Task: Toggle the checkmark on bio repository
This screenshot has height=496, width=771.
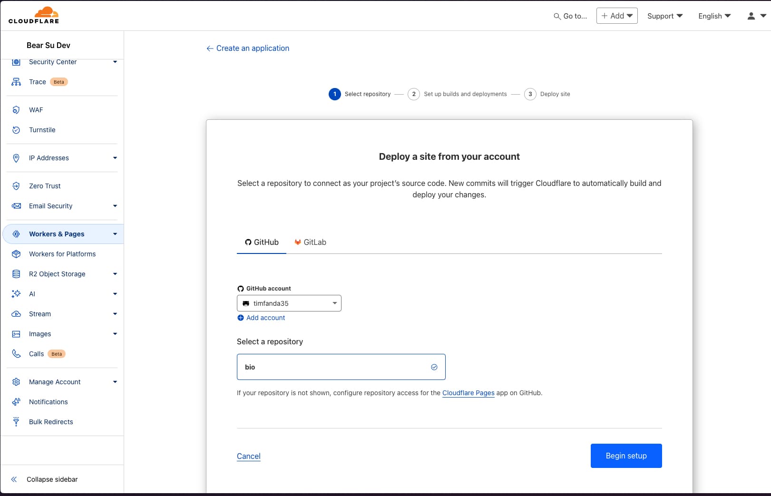Action: point(434,367)
